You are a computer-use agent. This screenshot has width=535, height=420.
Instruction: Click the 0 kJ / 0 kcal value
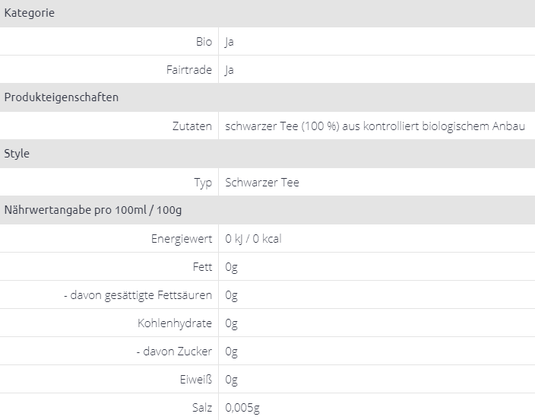pyautogui.click(x=253, y=239)
